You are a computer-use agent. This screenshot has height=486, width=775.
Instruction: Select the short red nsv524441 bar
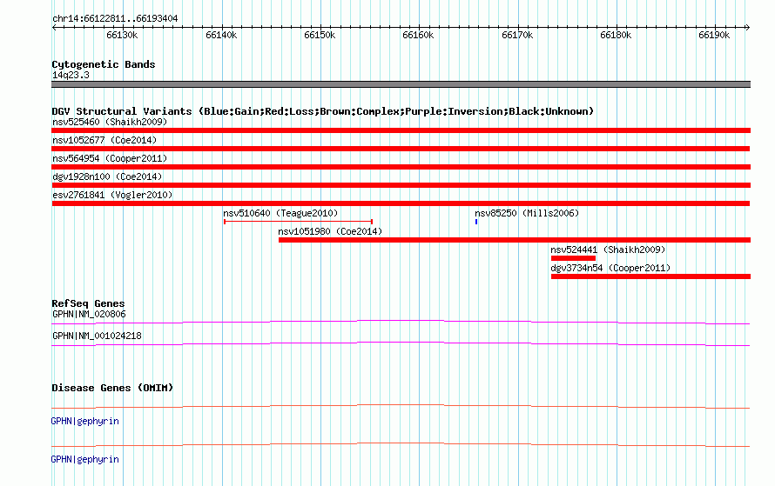pyautogui.click(x=573, y=258)
